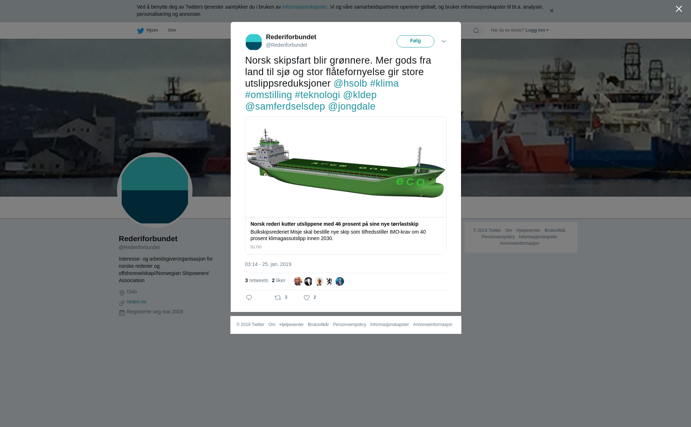Screen dimensions: 691x427
Task: Open the Logg inn dropdown
Action: click(x=537, y=30)
